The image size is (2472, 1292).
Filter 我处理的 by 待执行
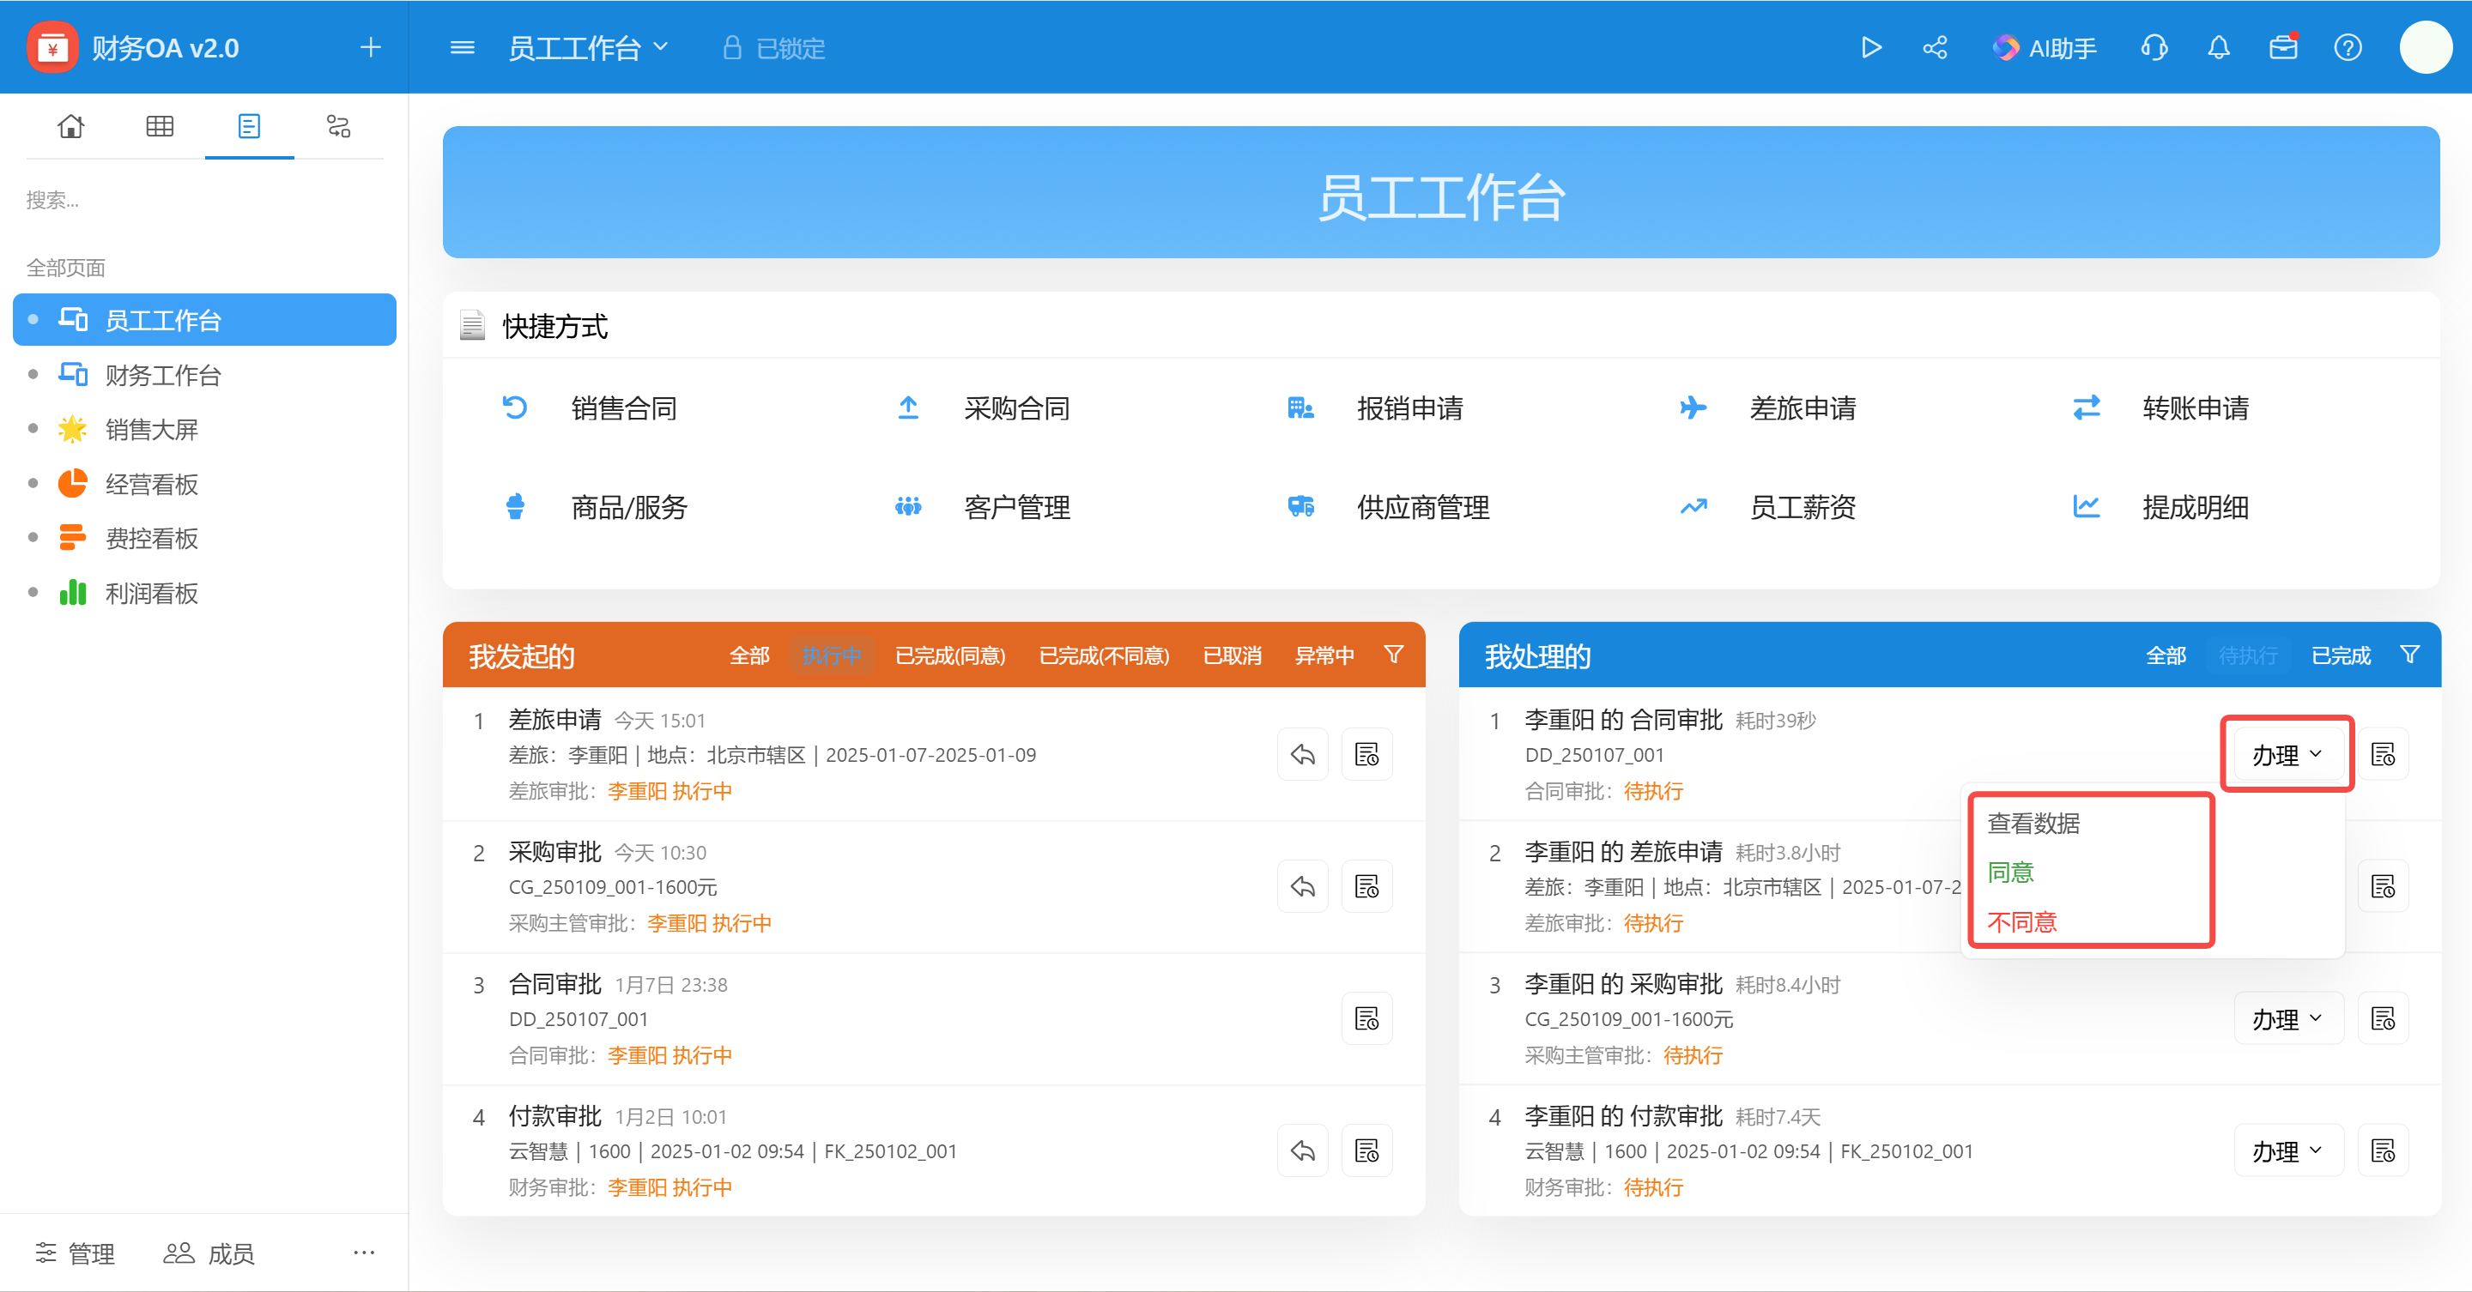2247,656
